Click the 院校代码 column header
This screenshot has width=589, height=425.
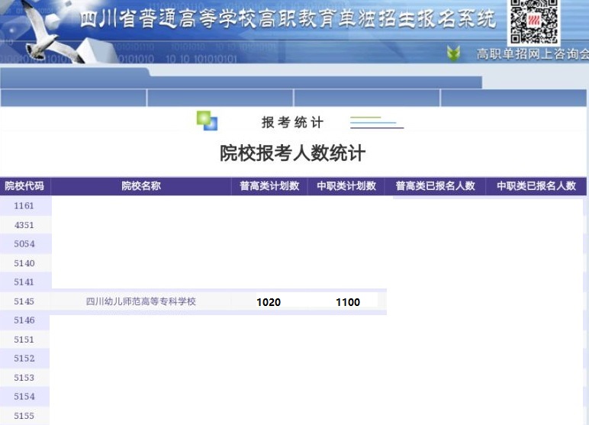[24, 186]
